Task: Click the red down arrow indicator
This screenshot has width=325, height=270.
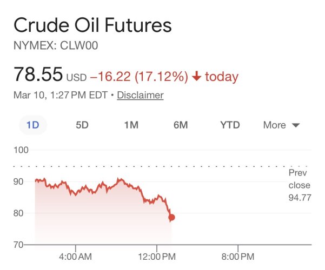Action: pyautogui.click(x=196, y=77)
